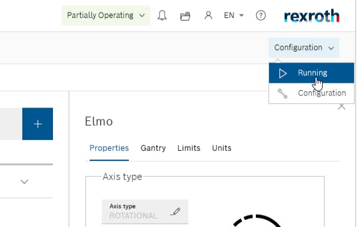The width and height of the screenshot is (357, 227).
Task: Expand the Partially Operating status dropdown
Action: coord(106,16)
